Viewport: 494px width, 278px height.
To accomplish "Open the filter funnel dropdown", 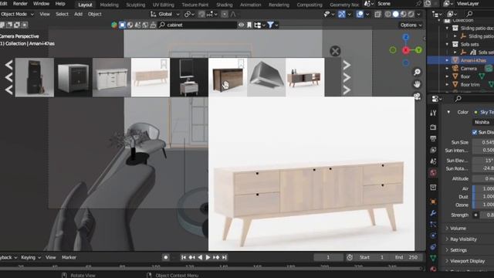I will tap(272, 25).
